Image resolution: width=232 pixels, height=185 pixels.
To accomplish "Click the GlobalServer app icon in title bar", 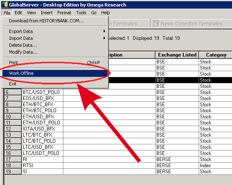I will coord(5,4).
